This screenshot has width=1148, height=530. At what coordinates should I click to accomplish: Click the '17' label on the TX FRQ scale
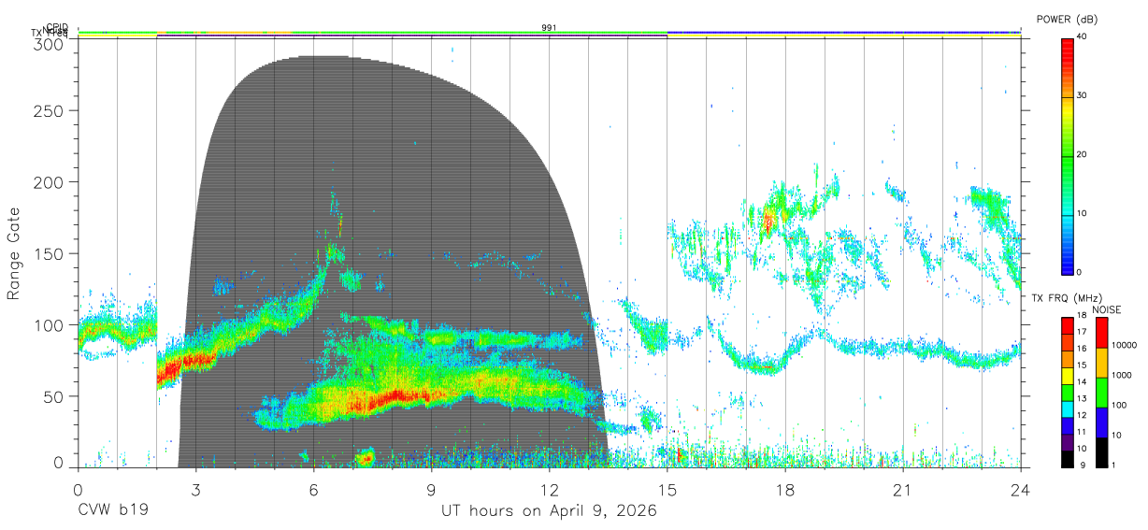[x=1082, y=332]
